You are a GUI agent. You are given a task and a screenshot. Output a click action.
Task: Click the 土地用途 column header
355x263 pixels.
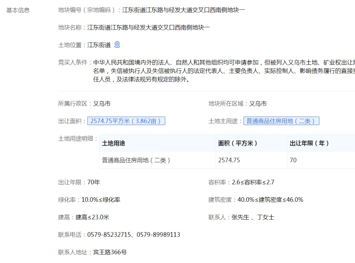157,143
